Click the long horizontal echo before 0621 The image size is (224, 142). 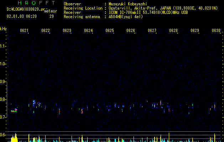[x=14, y=110]
